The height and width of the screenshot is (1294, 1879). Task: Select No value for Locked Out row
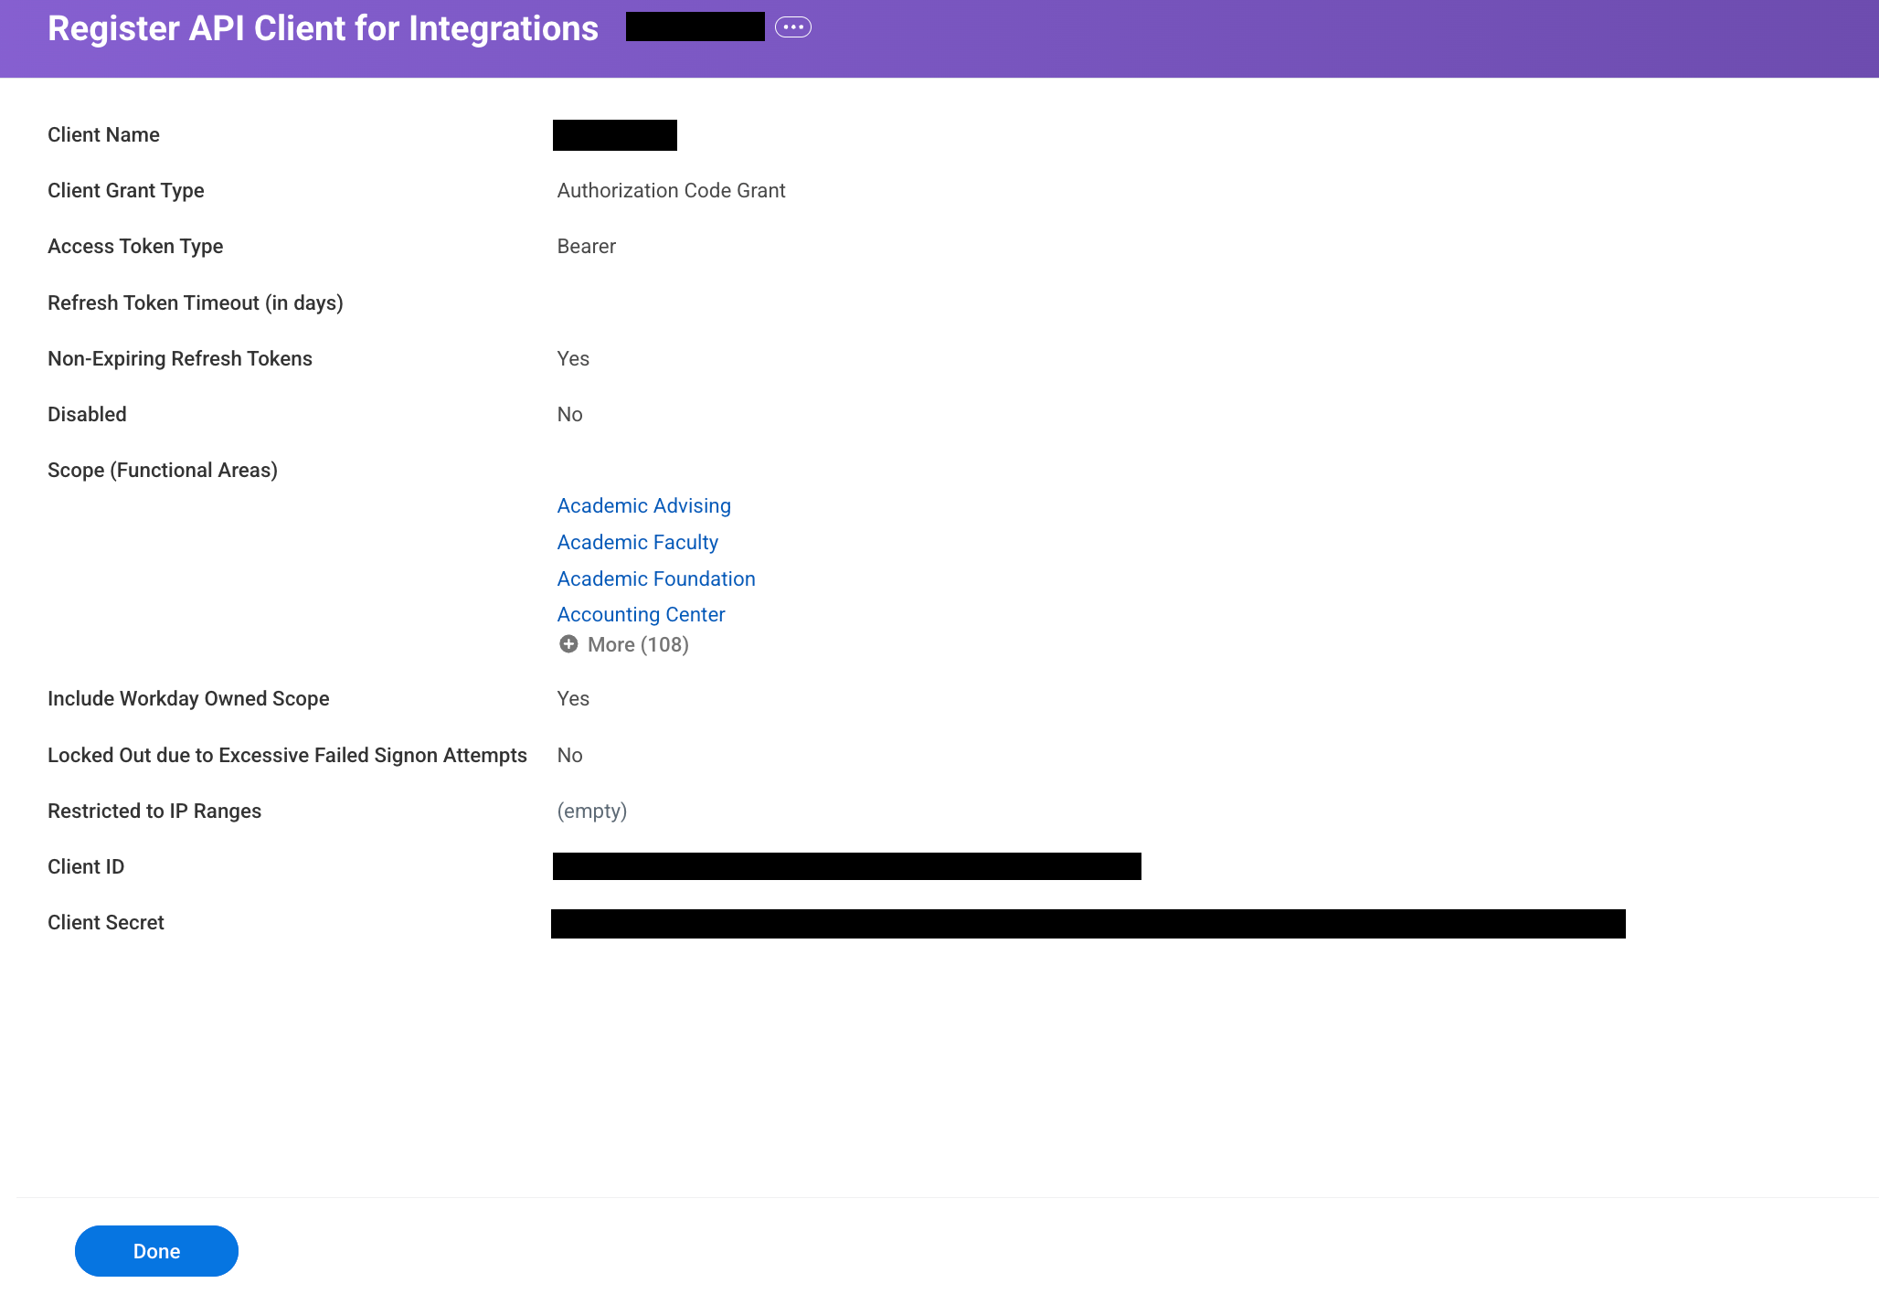click(x=569, y=755)
